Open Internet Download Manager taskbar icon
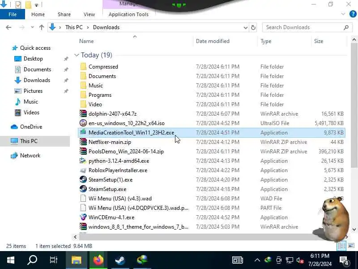This screenshot has width=358, height=269. (x=142, y=260)
